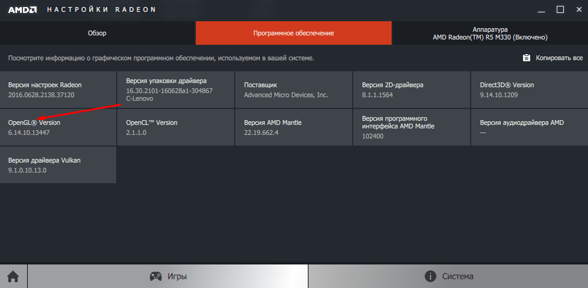Viewport: 588px width, 288px height.
Task: Click the OpenCL™ Version label
Action: pyautogui.click(x=152, y=123)
